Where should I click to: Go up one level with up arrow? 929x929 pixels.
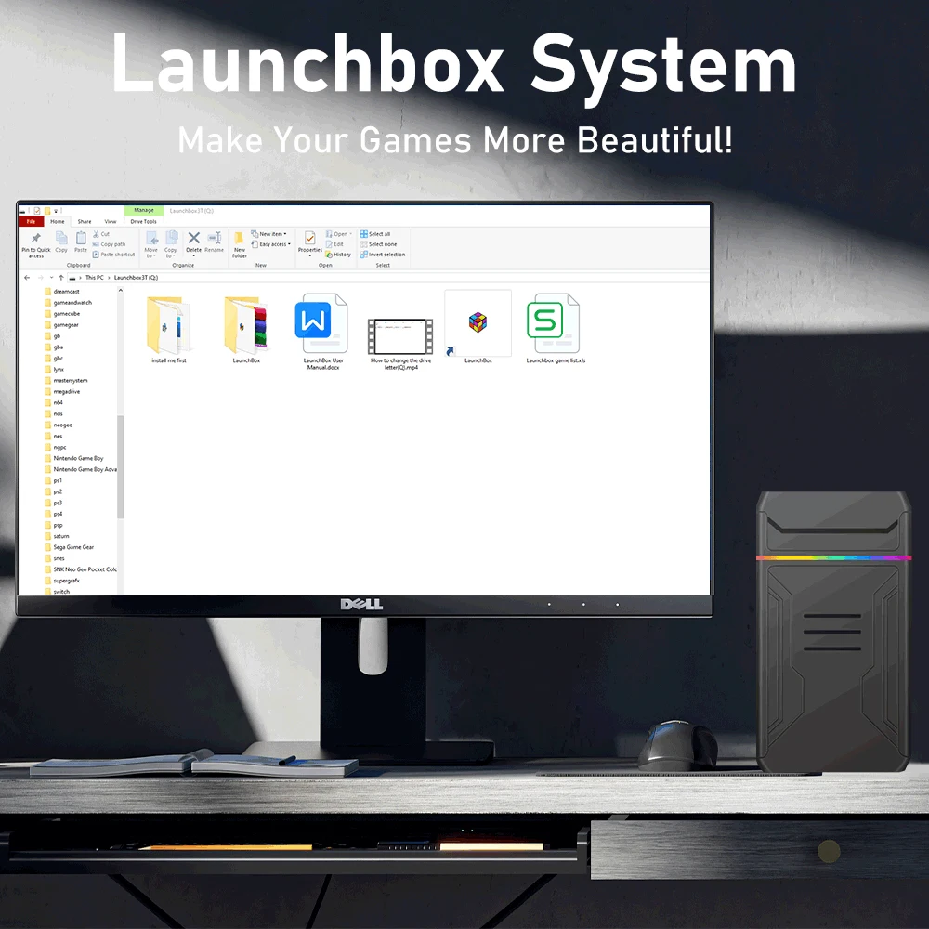point(61,277)
